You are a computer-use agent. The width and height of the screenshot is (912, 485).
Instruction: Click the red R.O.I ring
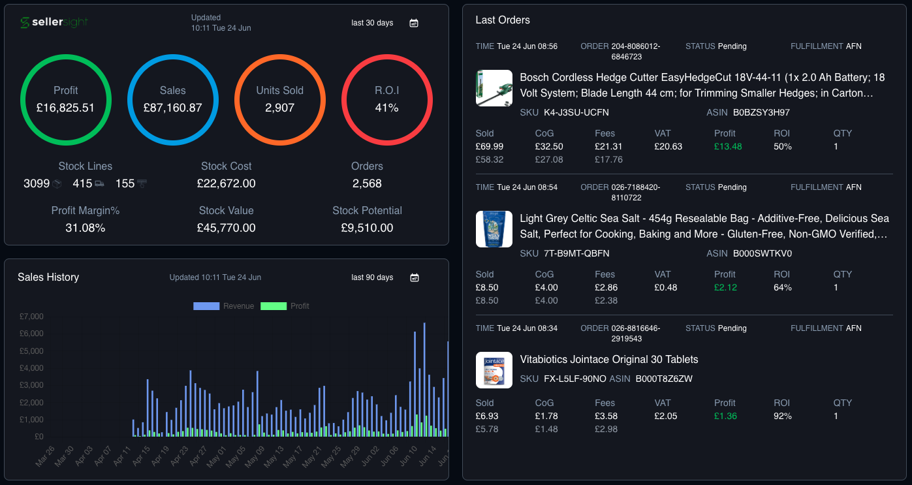[386, 99]
